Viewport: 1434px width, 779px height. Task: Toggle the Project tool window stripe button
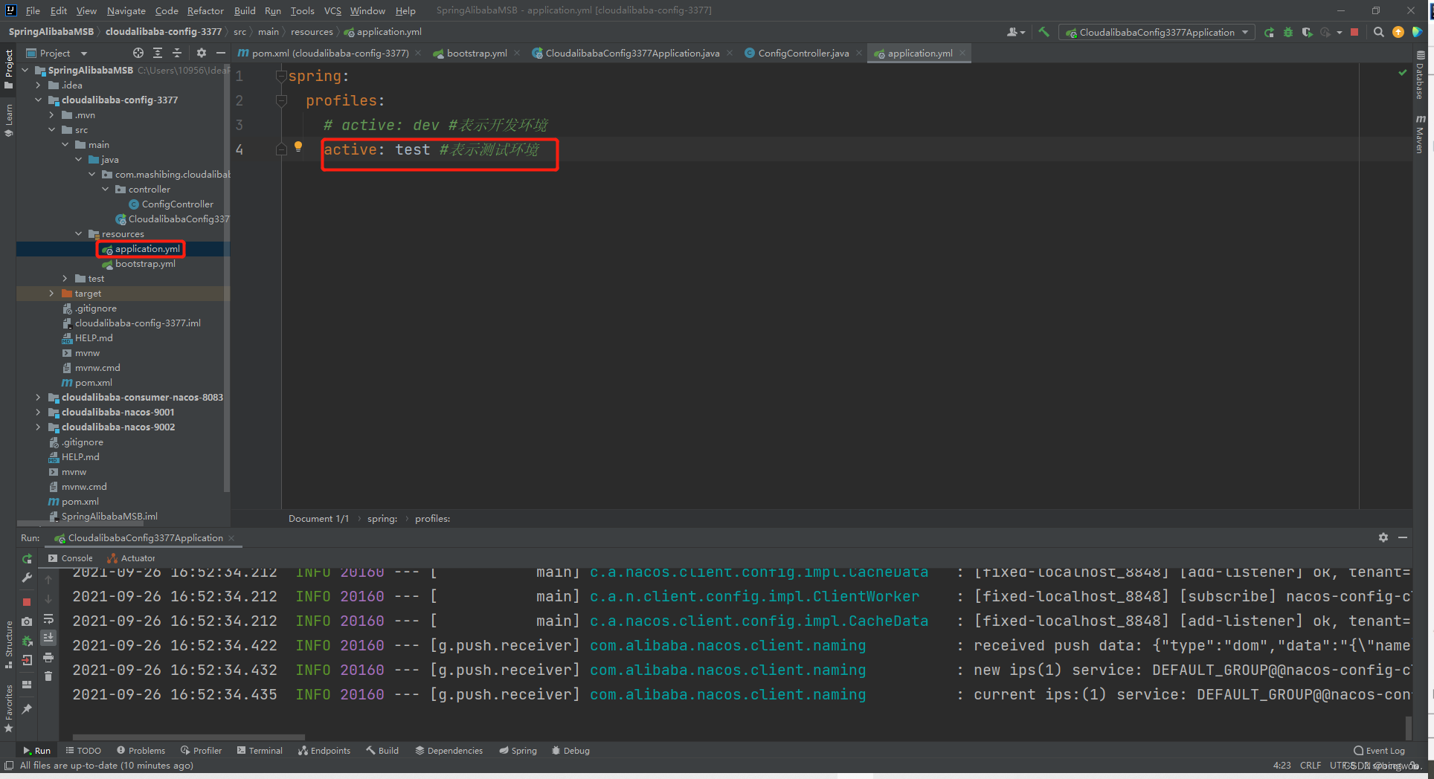pyautogui.click(x=9, y=68)
